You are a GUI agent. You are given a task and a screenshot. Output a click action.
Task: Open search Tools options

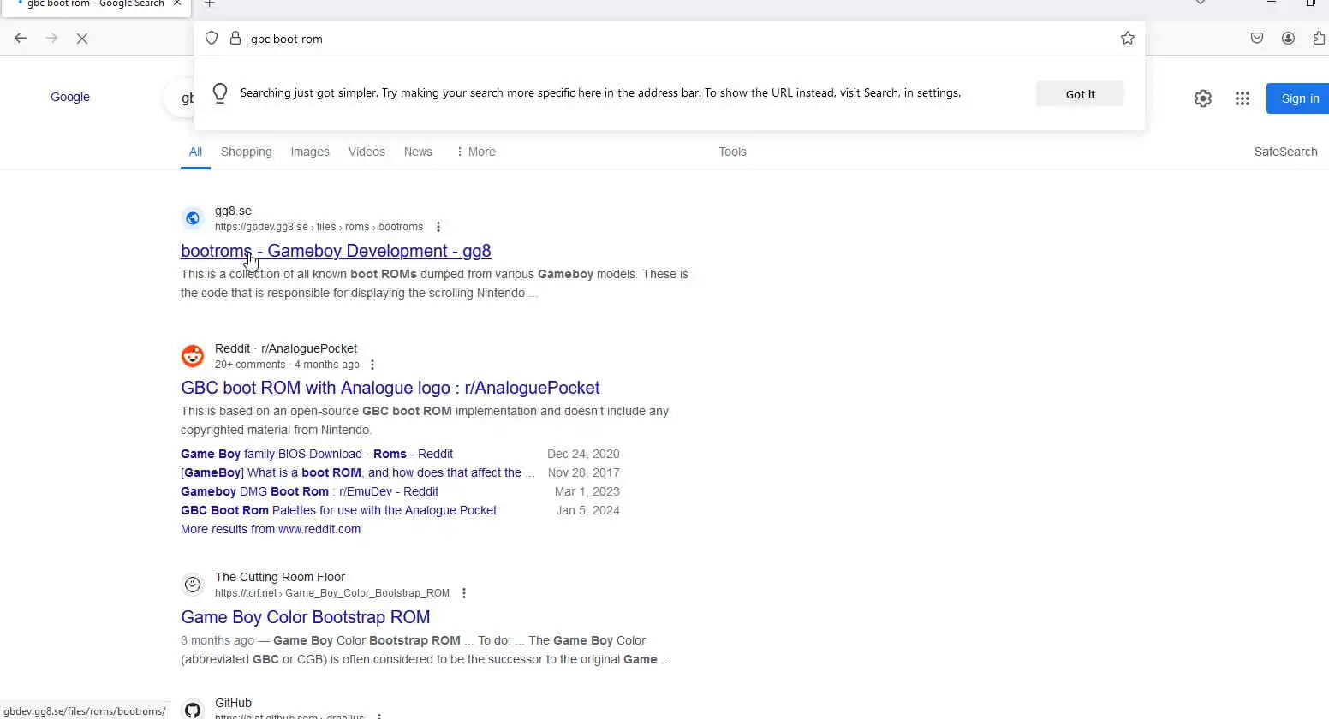(x=732, y=152)
